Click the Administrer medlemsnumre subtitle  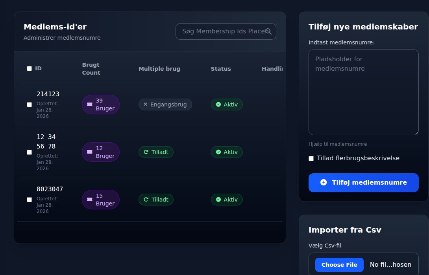click(x=62, y=38)
